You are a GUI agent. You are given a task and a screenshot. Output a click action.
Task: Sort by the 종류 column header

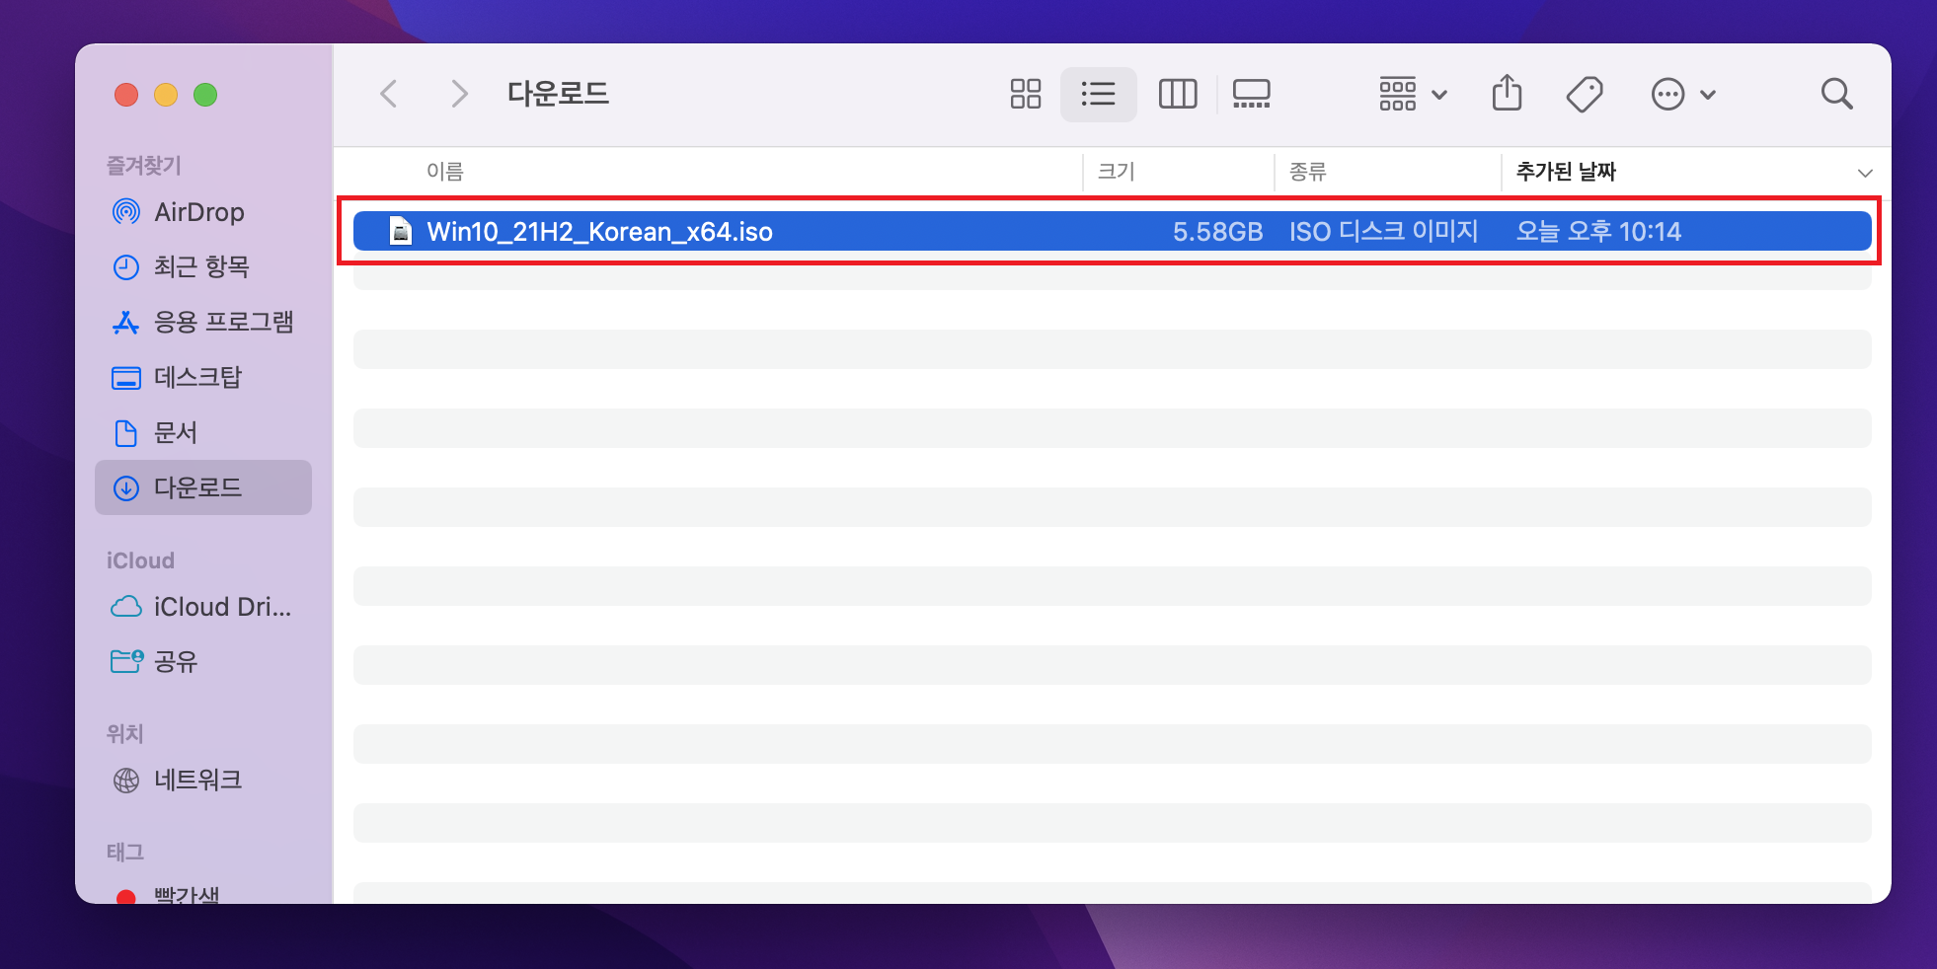coord(1308,172)
